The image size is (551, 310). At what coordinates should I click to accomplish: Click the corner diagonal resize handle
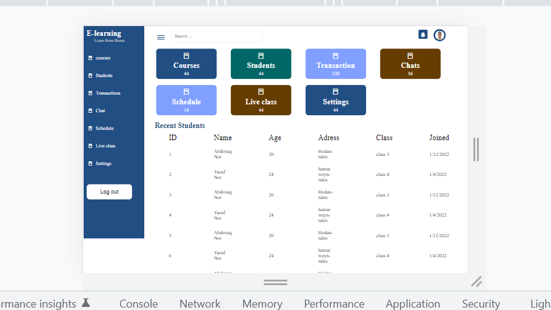click(x=476, y=282)
